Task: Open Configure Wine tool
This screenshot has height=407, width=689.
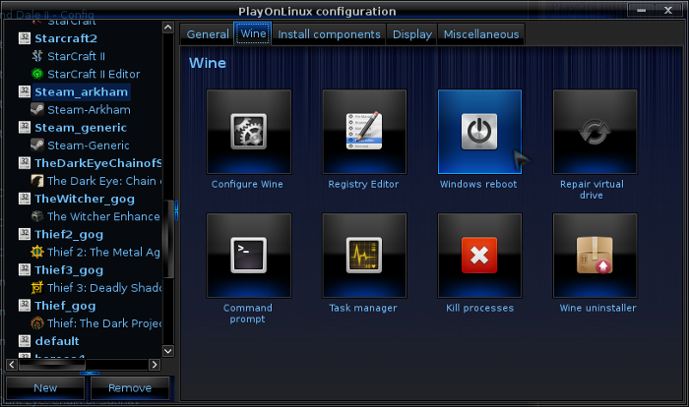Action: click(x=249, y=132)
